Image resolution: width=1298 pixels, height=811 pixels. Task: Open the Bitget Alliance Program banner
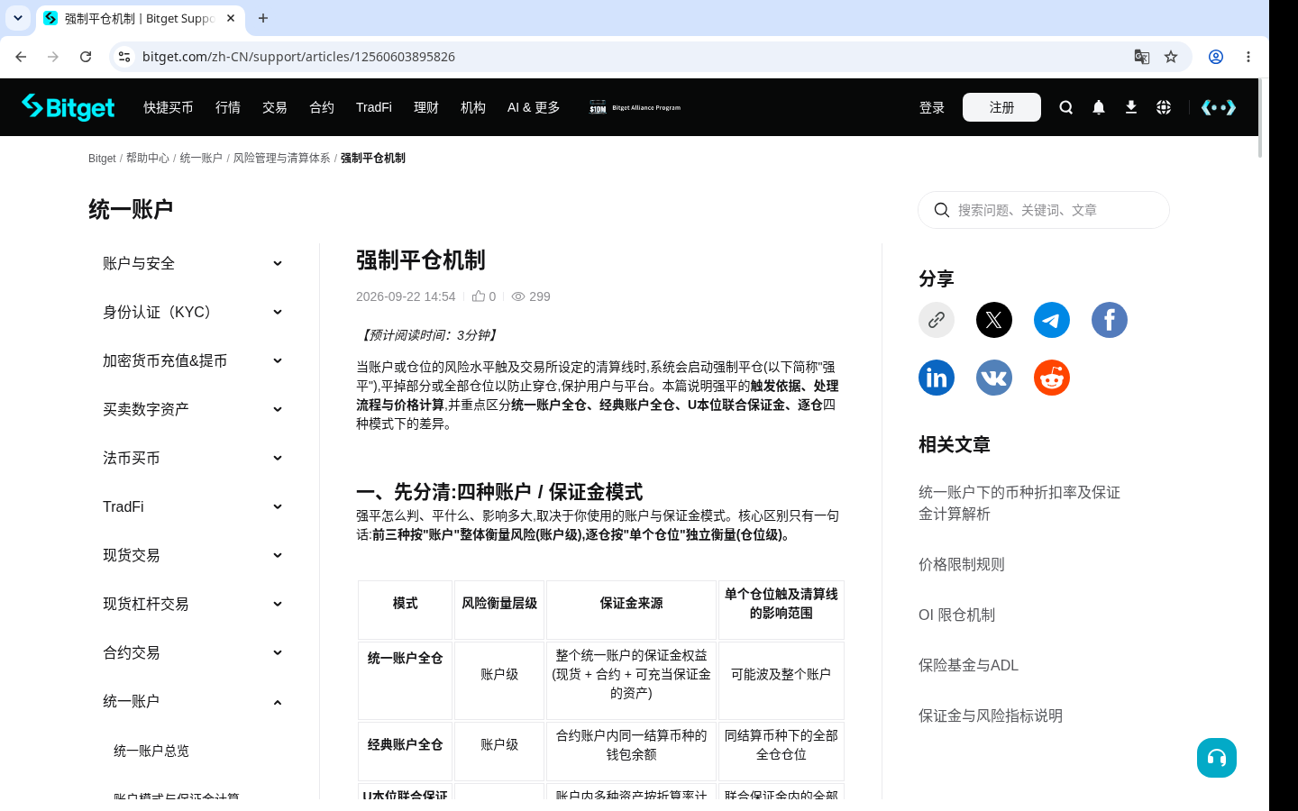click(635, 107)
